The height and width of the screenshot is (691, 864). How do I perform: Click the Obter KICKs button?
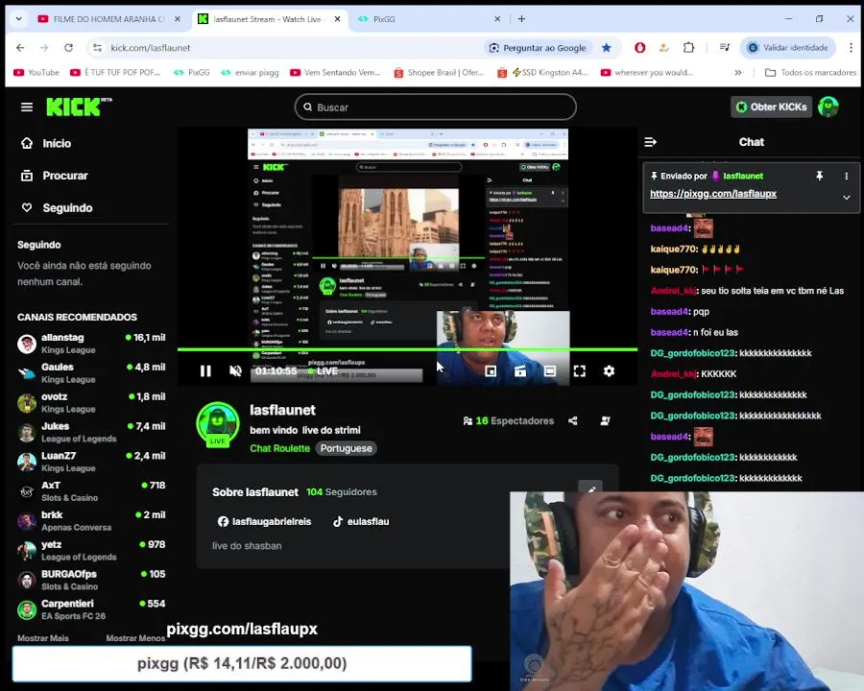772,107
